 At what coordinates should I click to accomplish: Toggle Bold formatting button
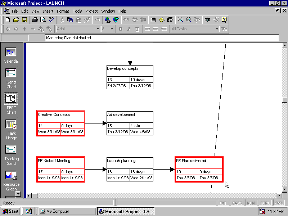pyautogui.click(x=121, y=29)
